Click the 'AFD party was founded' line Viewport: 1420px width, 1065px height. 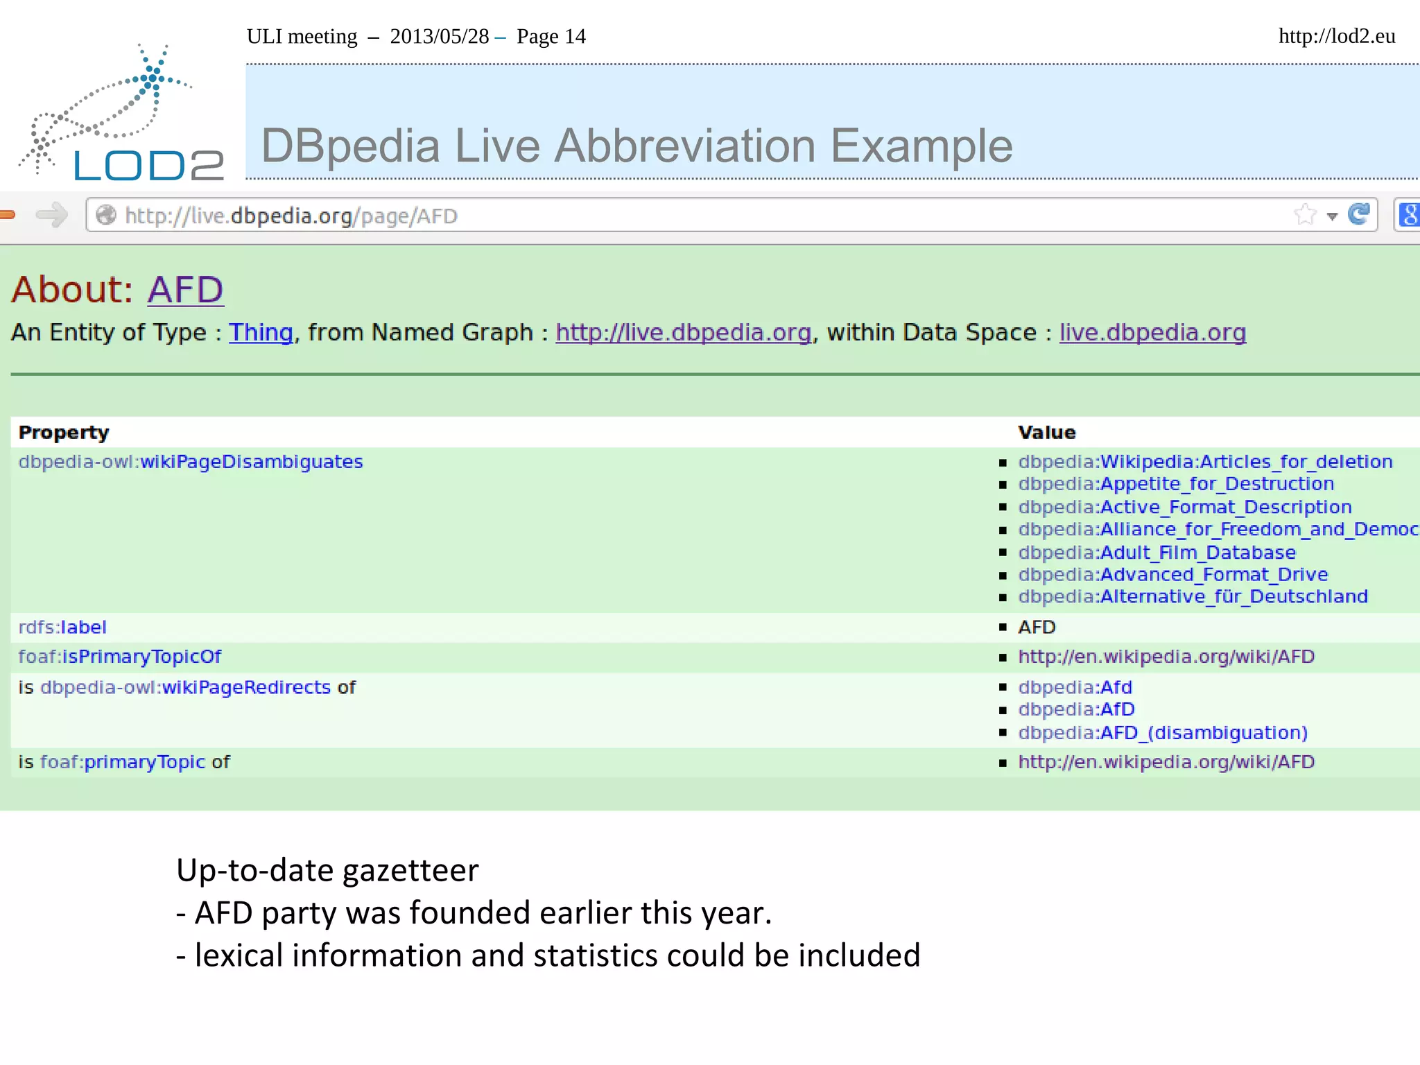pyautogui.click(x=474, y=912)
